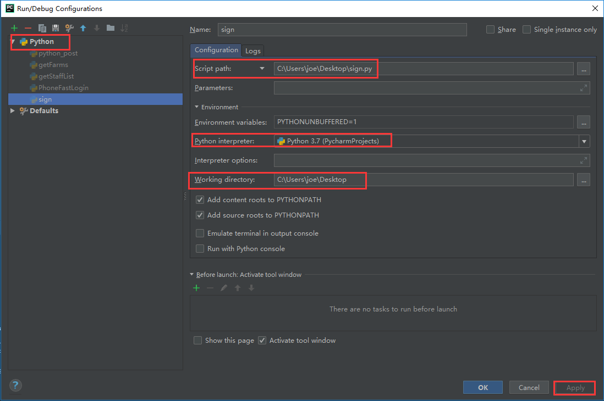604x401 pixels.
Task: Click the Cancel button
Action: pyautogui.click(x=529, y=387)
